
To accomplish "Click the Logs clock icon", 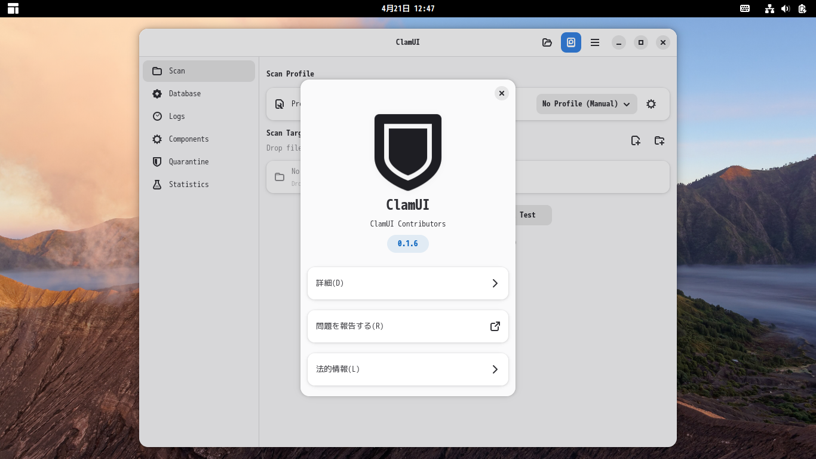I will click(157, 117).
